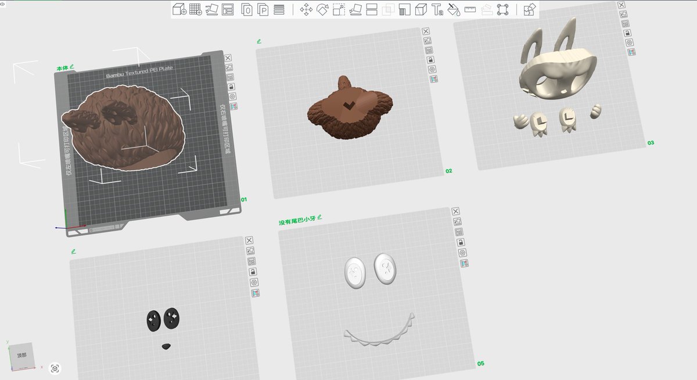Toggle the lock on plate 05
This screenshot has width=697, height=380.
click(x=461, y=242)
